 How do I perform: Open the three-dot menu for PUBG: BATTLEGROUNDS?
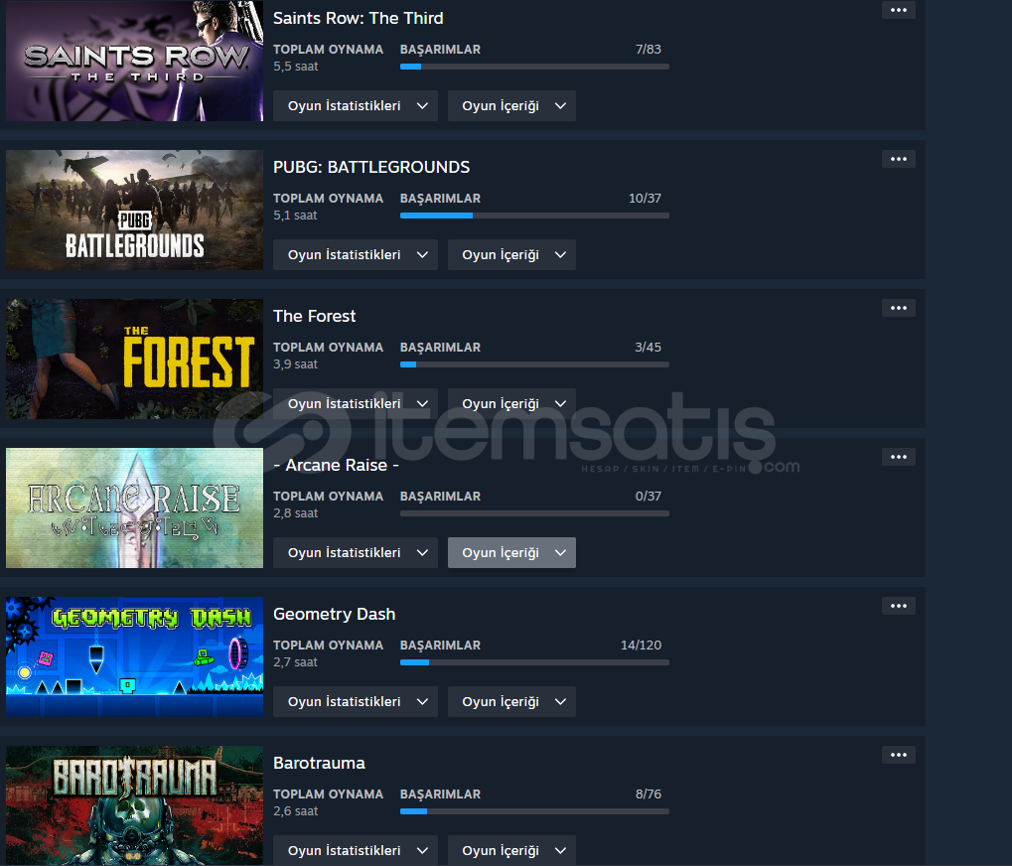pos(899,159)
